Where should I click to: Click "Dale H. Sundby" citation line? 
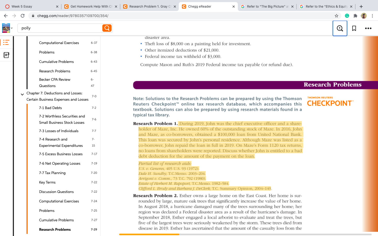click(172, 174)
